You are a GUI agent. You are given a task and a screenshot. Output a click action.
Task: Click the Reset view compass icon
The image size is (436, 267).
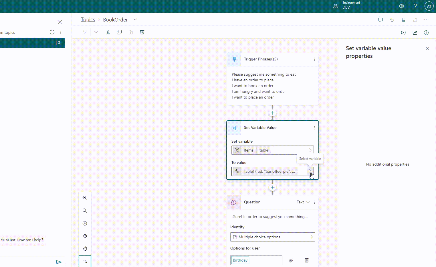[x=85, y=223]
